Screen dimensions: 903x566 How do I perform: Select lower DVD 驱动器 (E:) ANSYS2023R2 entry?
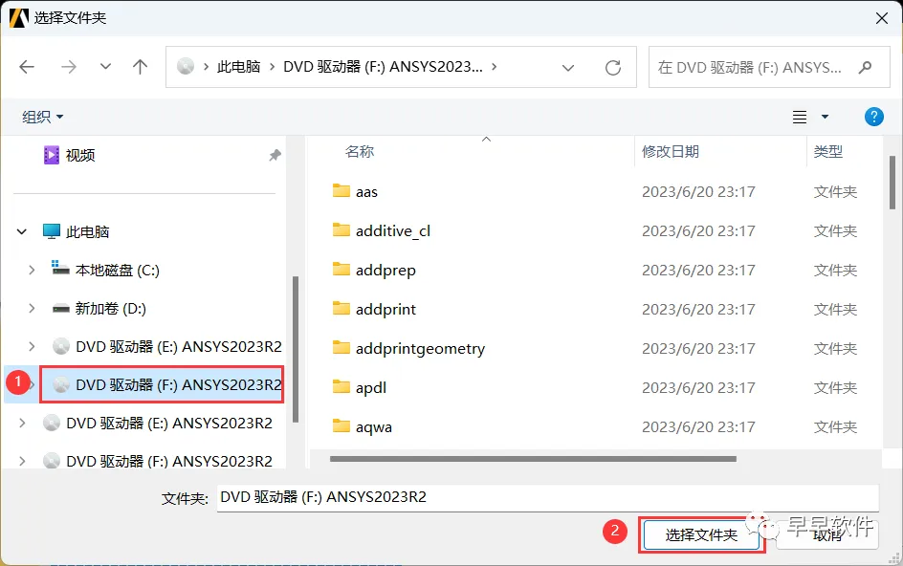click(x=168, y=424)
